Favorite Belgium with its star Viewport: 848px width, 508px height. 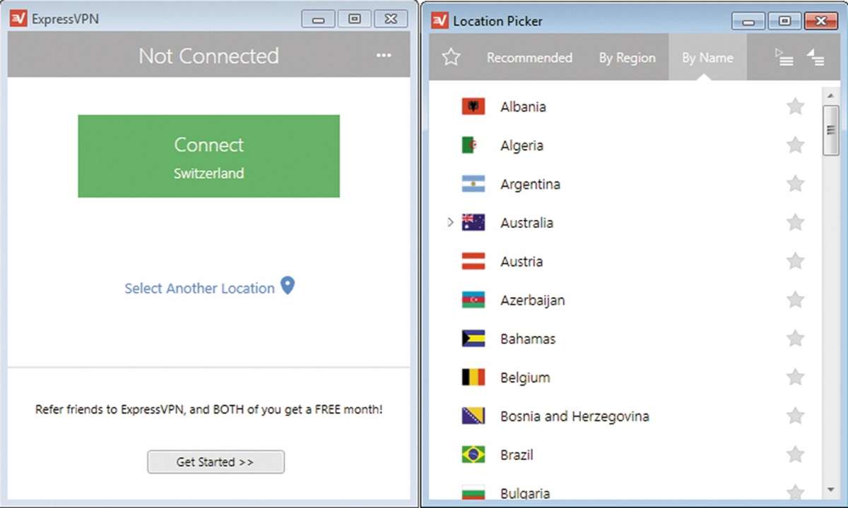pyautogui.click(x=796, y=377)
